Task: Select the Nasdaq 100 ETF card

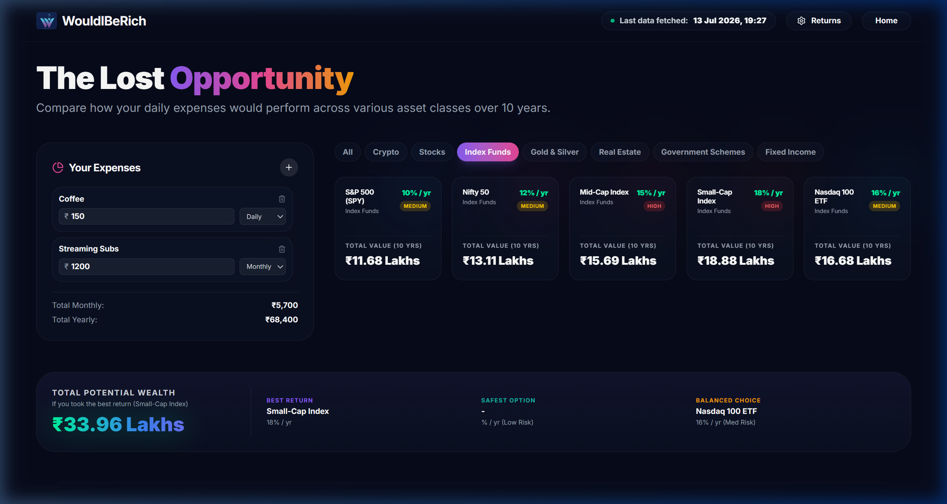Action: [x=857, y=229]
